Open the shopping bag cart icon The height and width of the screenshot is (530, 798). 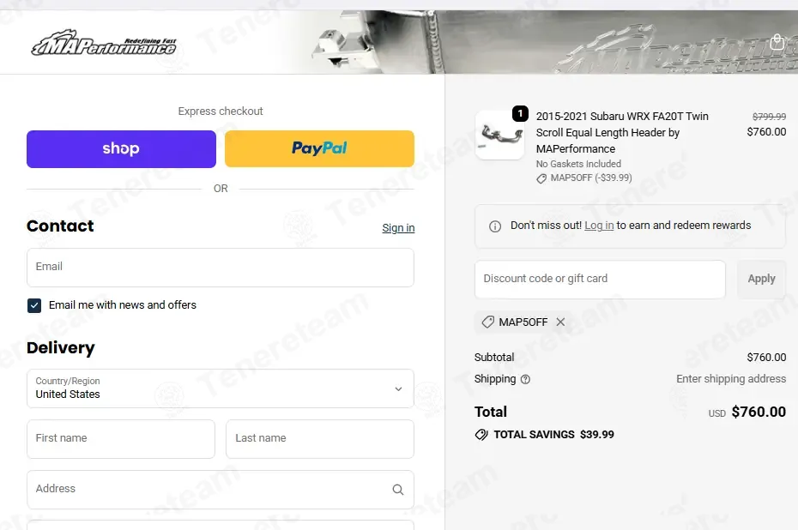tap(777, 42)
